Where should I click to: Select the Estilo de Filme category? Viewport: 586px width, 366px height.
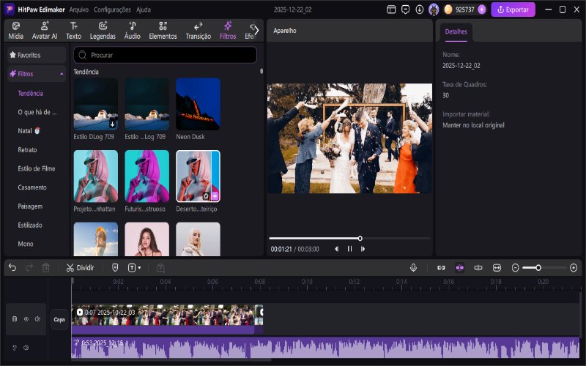click(x=36, y=168)
